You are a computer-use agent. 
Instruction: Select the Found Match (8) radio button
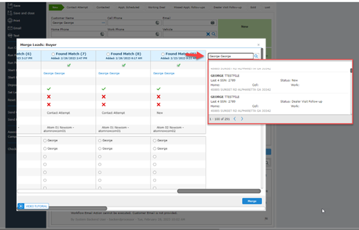pos(108,54)
